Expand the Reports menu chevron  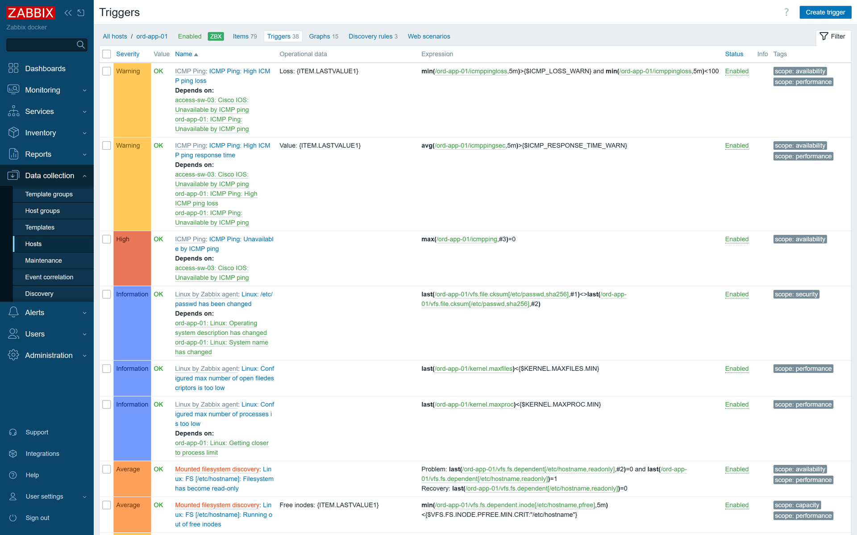[x=85, y=154]
